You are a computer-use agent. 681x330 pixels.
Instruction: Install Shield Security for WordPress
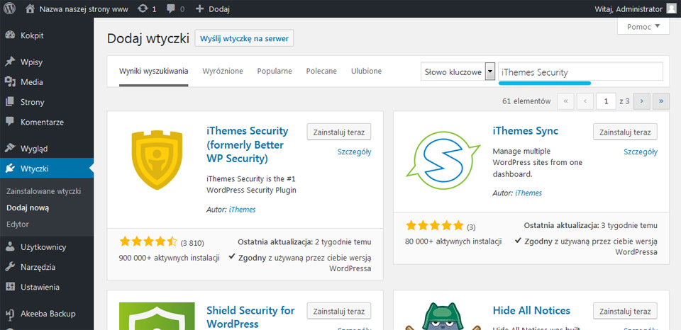339,311
